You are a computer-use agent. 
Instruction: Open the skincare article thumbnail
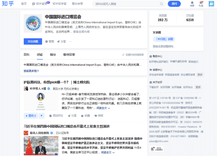(x=41, y=101)
